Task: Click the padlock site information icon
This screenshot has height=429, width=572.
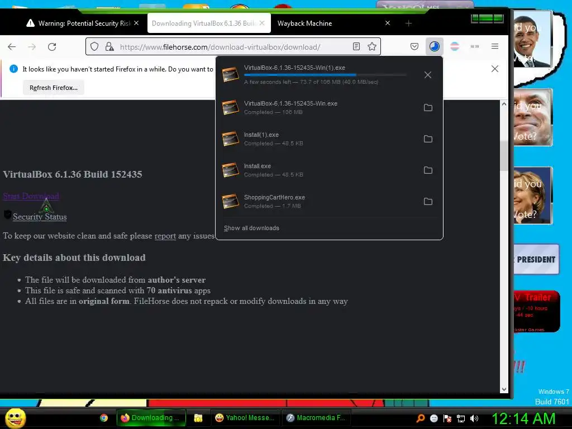Action: click(109, 47)
